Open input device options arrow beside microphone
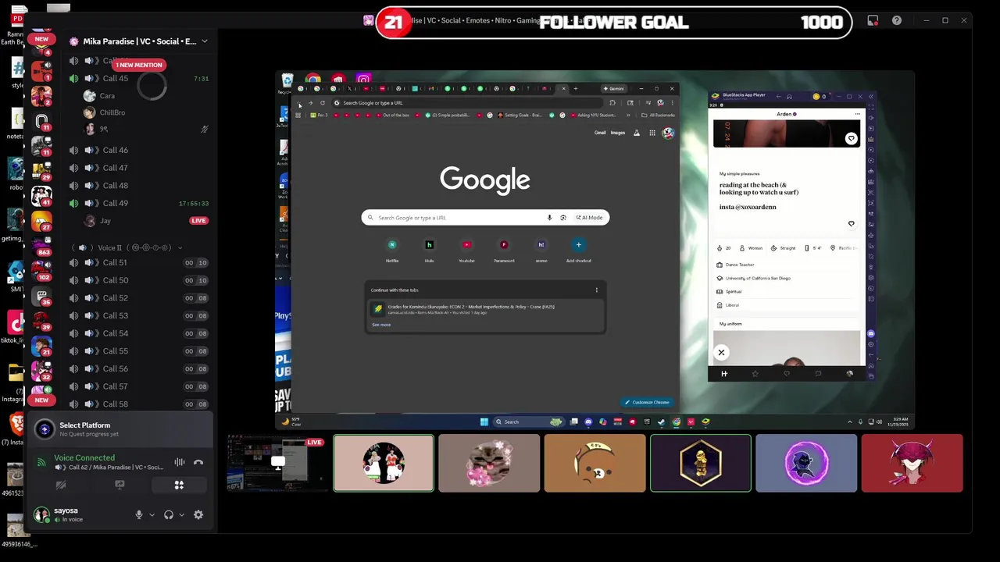The height and width of the screenshot is (562, 1000). click(x=152, y=514)
